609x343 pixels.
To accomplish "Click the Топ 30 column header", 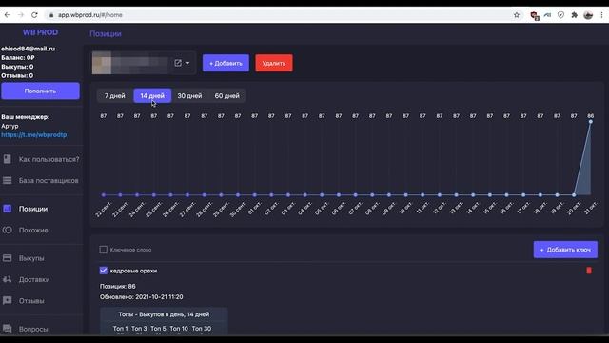I will (202, 329).
